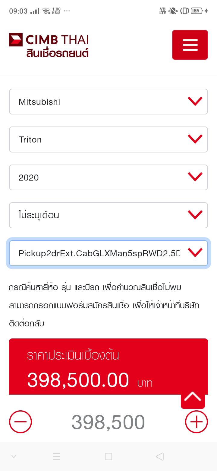Tap the 398,500 loan amount field

click(108, 422)
